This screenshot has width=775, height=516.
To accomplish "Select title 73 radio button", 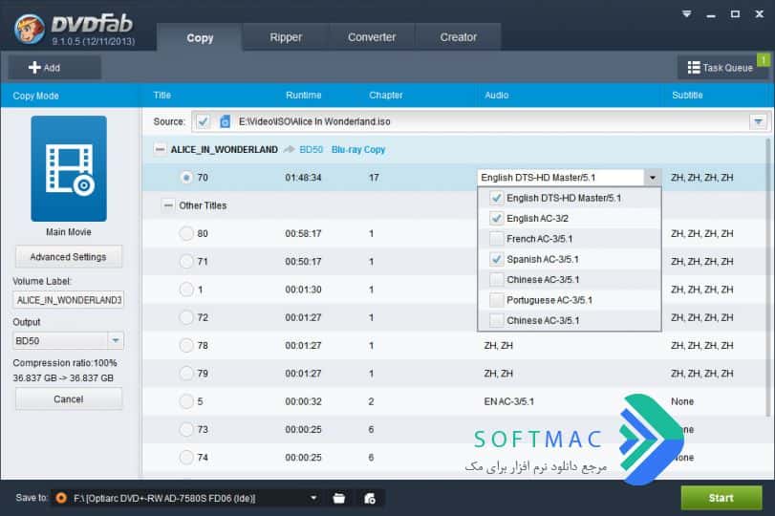I will click(186, 429).
